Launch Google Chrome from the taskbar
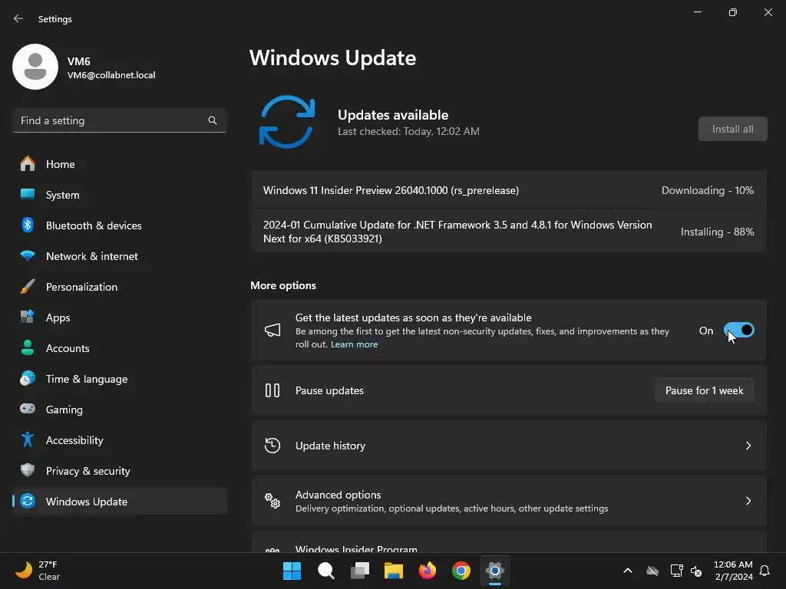786x589 pixels. [461, 571]
